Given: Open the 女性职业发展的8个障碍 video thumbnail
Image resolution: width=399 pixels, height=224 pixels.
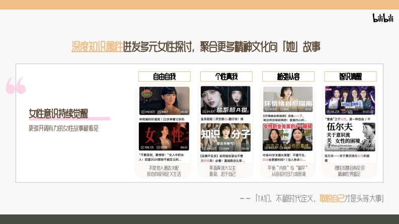Looking at the screenshot, I should pos(288,137).
